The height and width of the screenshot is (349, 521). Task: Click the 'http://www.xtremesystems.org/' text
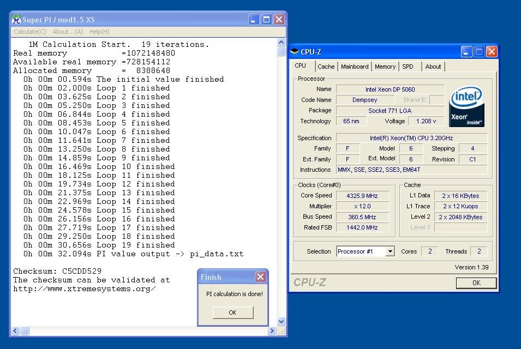(x=84, y=288)
